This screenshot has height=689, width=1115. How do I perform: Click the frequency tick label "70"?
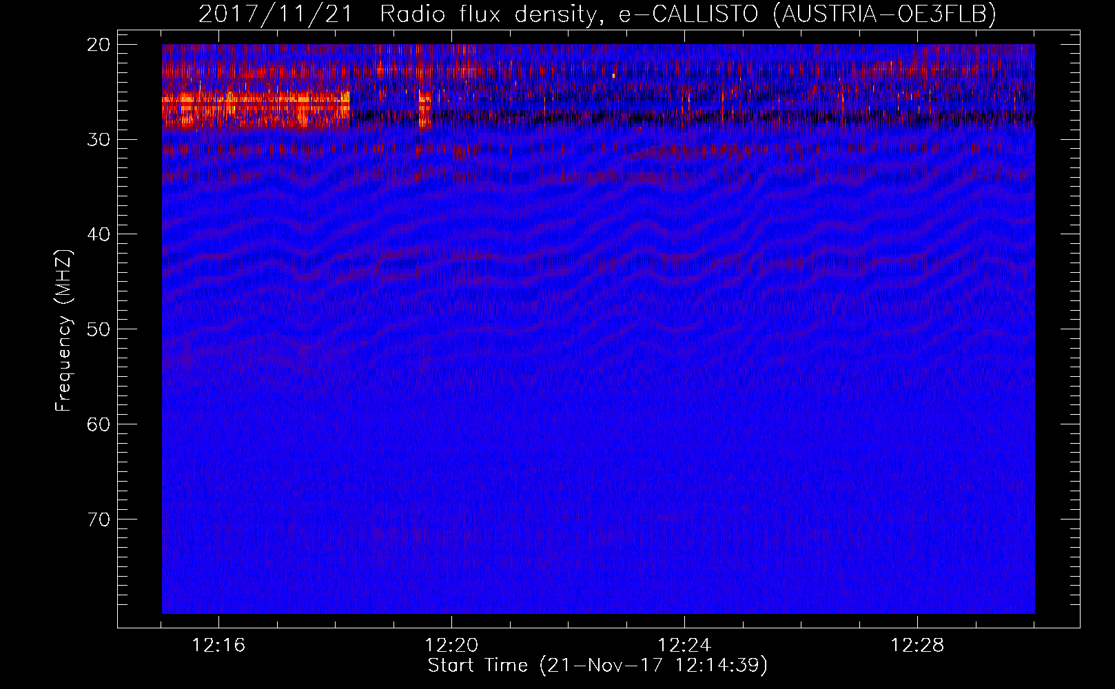(99, 520)
